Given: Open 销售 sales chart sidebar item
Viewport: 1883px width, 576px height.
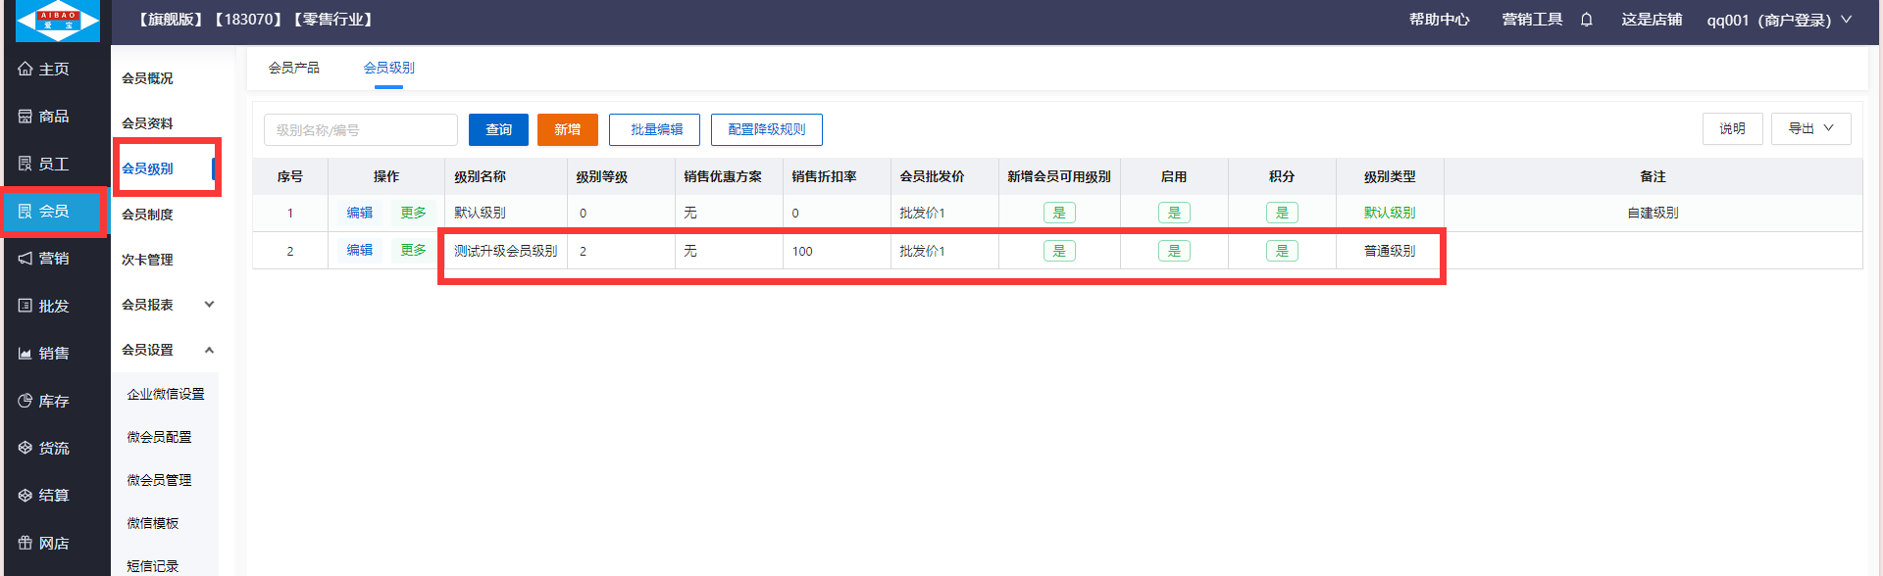Looking at the screenshot, I should [44, 354].
